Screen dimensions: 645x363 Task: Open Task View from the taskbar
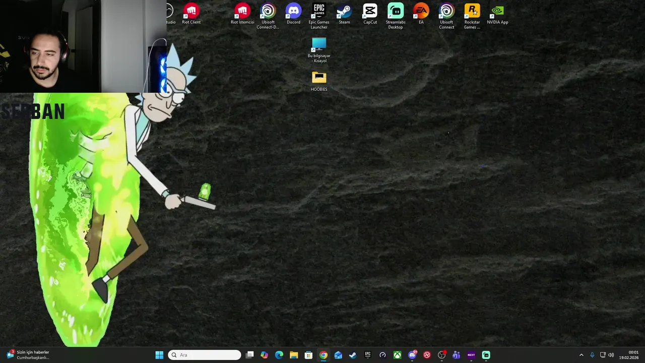pyautogui.click(x=249, y=355)
